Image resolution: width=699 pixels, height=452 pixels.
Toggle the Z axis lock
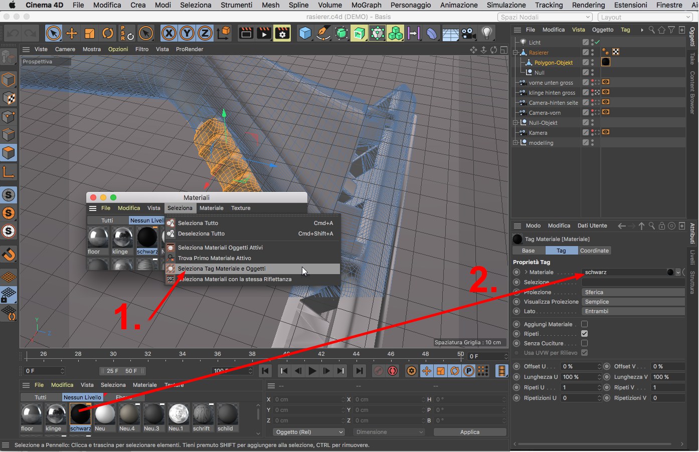(x=205, y=34)
